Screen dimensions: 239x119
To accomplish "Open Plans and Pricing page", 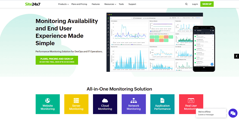I will [79, 4].
